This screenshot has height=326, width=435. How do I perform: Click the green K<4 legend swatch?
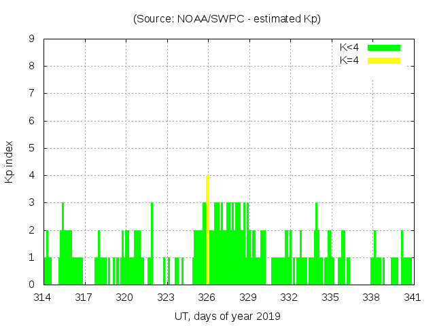tap(384, 48)
